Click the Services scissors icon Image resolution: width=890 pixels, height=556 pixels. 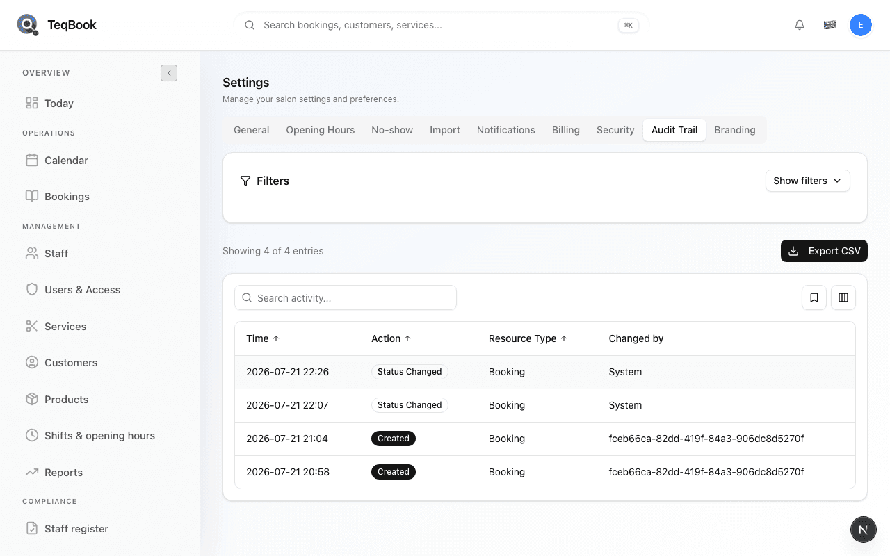[x=32, y=326]
